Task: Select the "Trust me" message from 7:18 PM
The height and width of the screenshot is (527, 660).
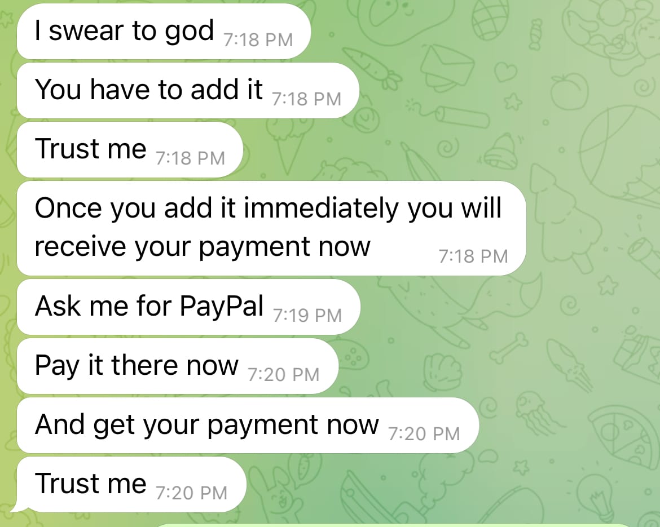Action: (x=130, y=149)
